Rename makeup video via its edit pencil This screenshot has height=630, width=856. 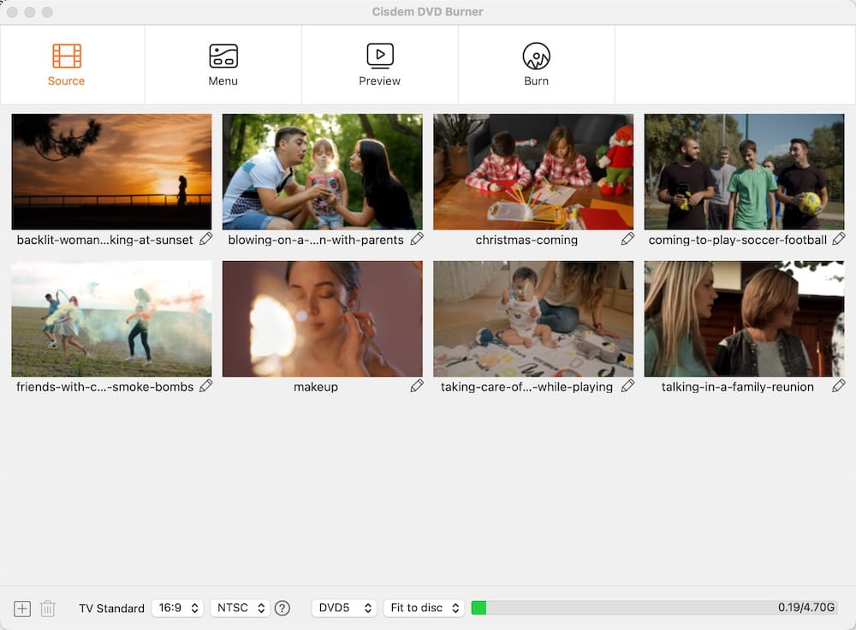[x=417, y=386]
